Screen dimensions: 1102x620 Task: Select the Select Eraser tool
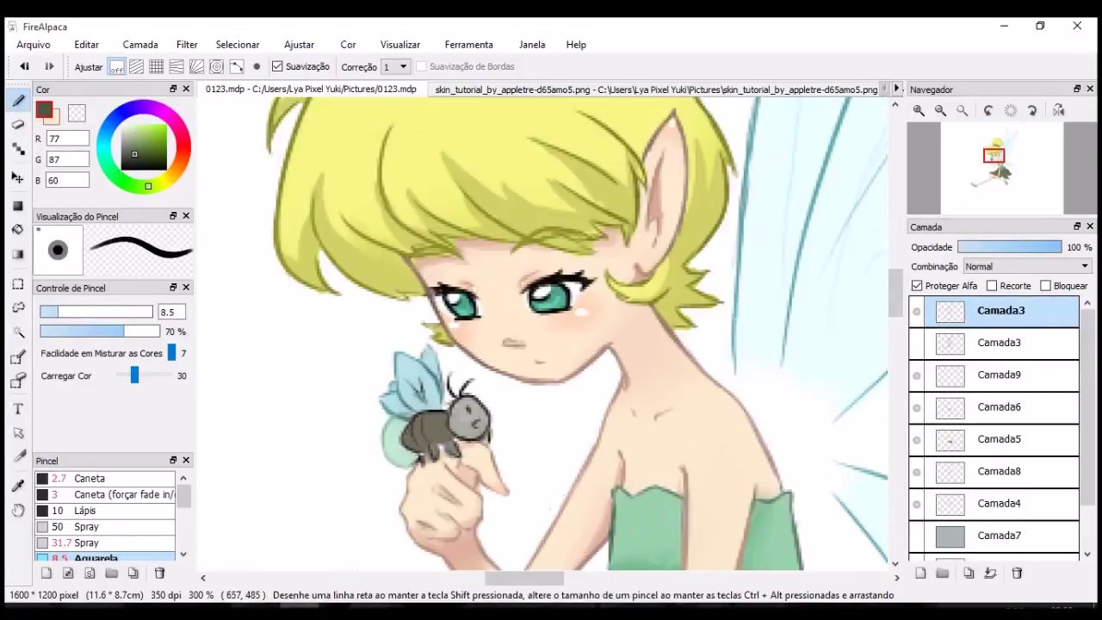(x=18, y=381)
